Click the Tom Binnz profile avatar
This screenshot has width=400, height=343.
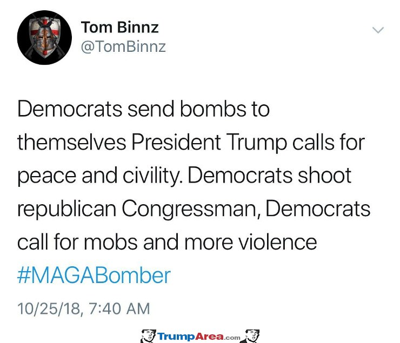click(x=44, y=38)
